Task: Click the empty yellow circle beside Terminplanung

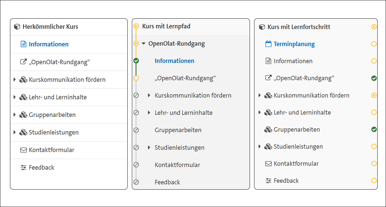Action: pyautogui.click(x=374, y=44)
